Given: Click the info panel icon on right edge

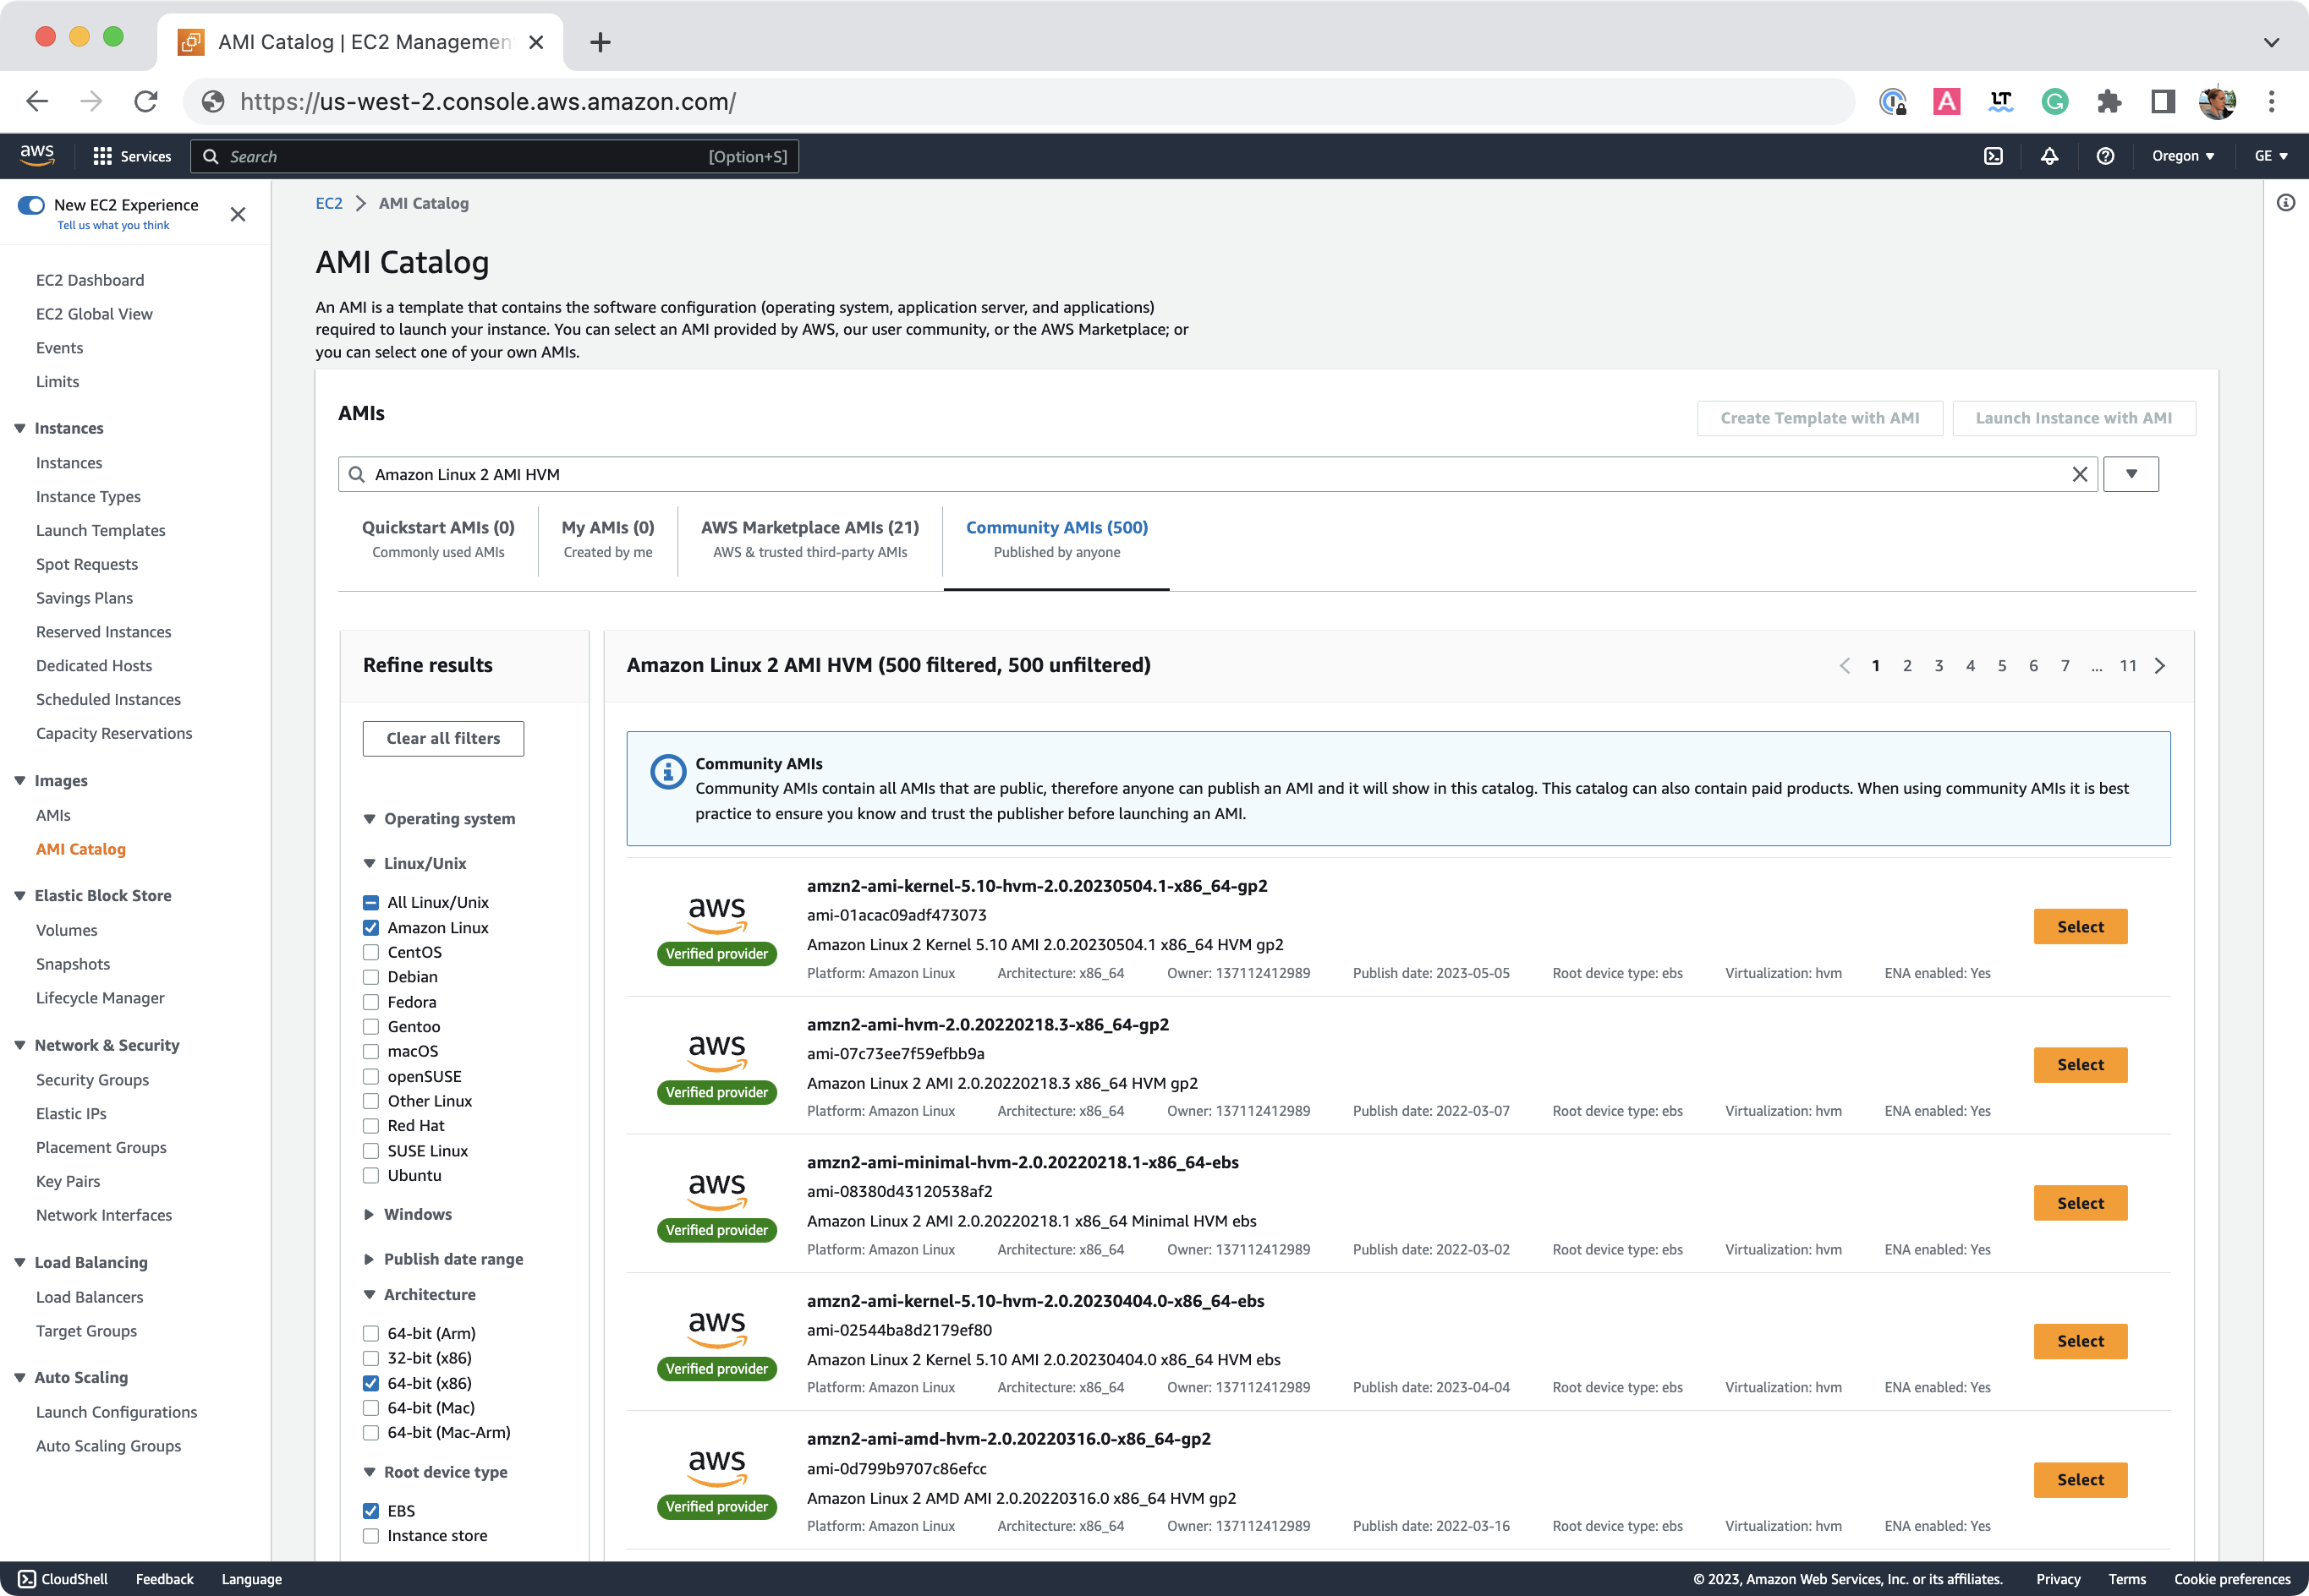Looking at the screenshot, I should point(2286,202).
